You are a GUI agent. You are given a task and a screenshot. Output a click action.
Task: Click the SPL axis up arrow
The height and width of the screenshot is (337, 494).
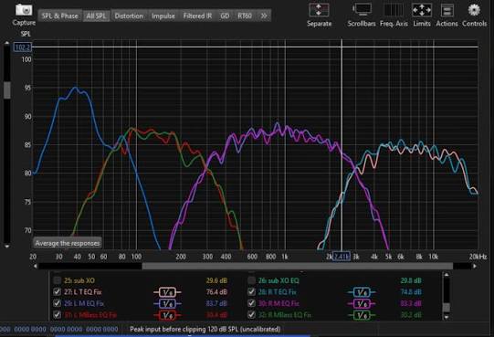7,43
